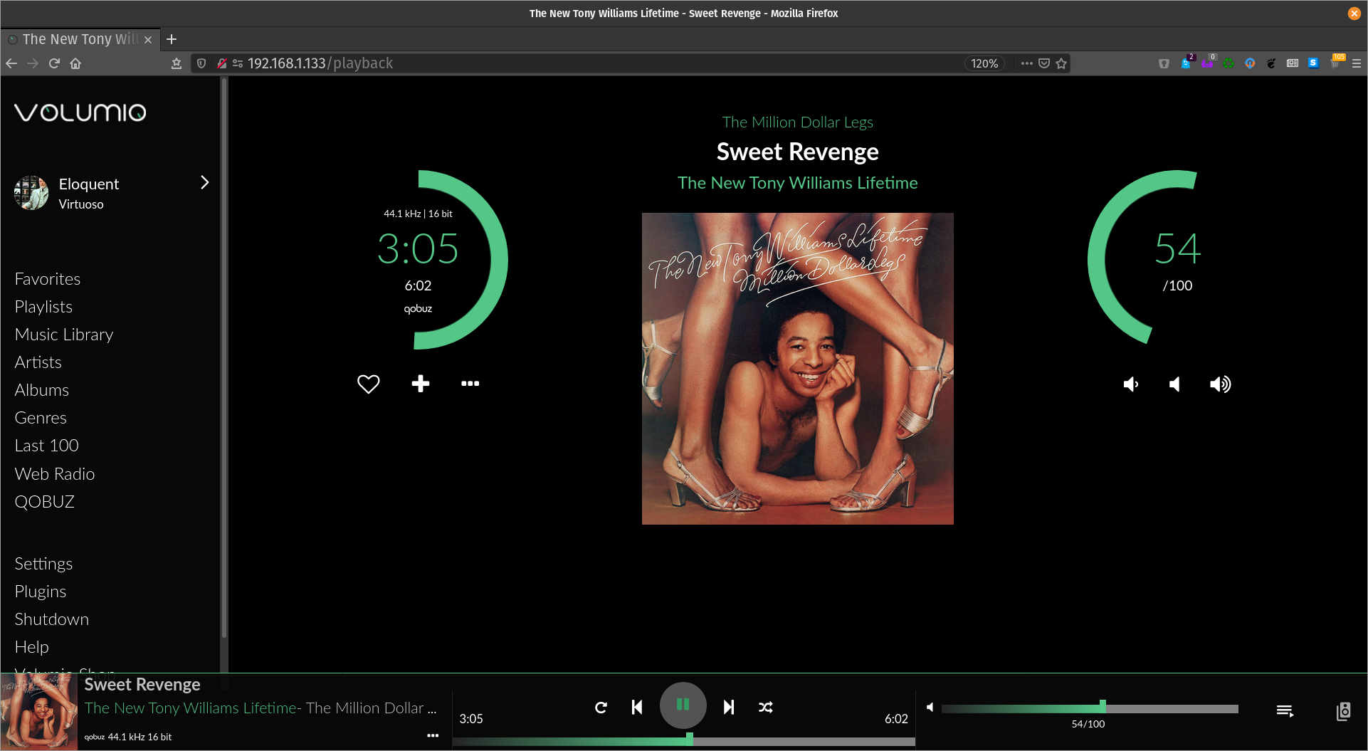Click the circular track progress ring
Image resolution: width=1368 pixels, height=751 pixels.
click(418, 259)
